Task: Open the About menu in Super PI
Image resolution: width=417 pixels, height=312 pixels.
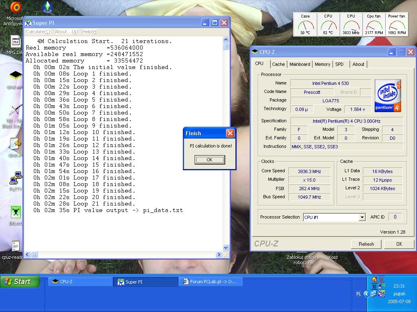Action: click(66, 32)
